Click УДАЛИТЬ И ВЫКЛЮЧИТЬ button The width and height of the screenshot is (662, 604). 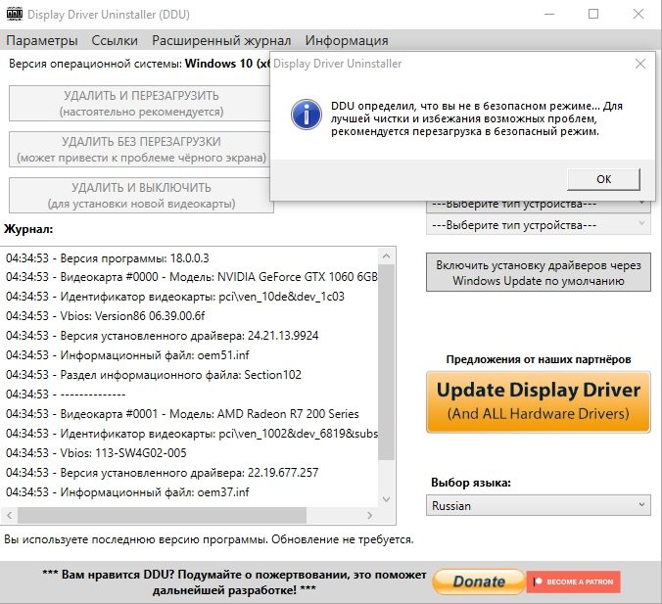point(140,196)
